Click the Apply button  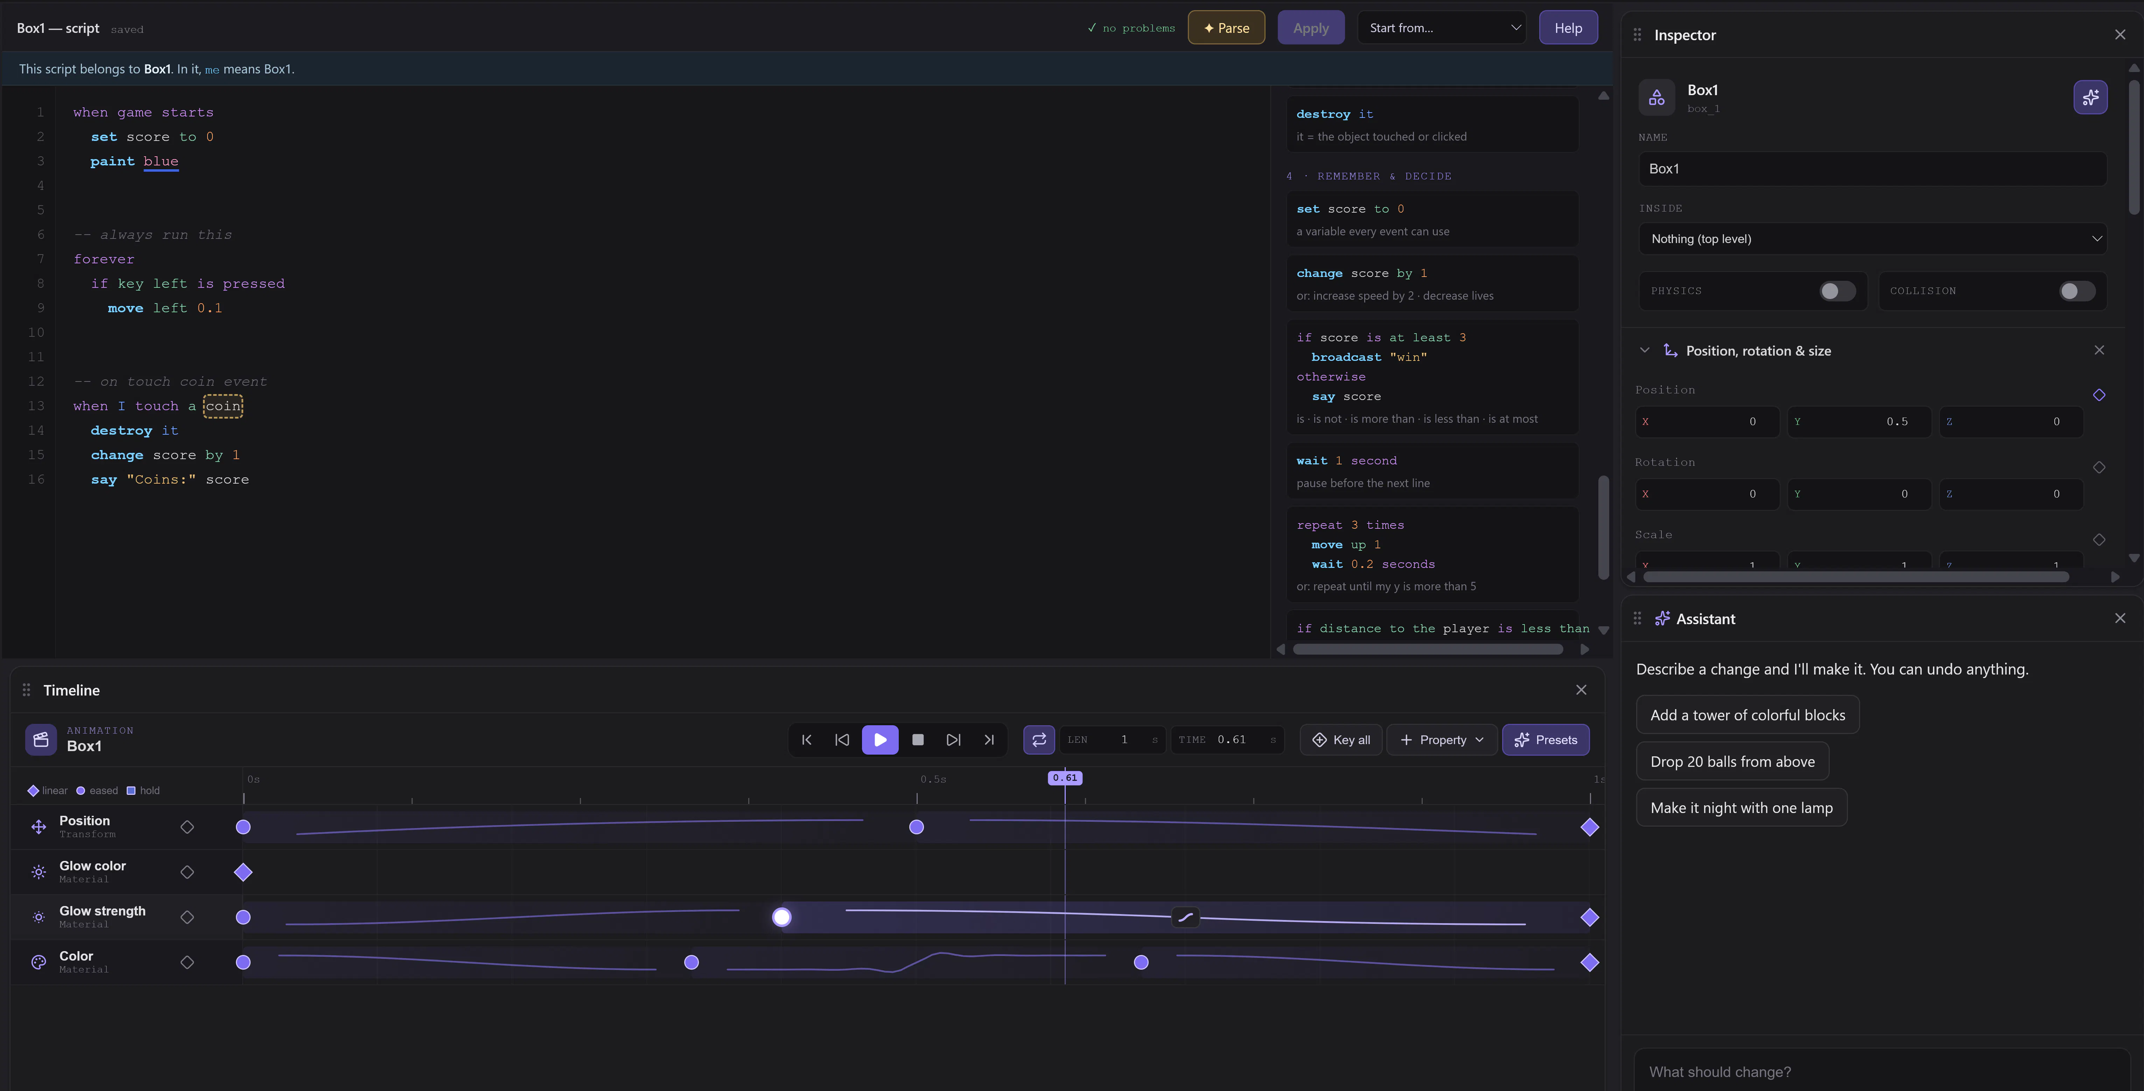point(1311,27)
